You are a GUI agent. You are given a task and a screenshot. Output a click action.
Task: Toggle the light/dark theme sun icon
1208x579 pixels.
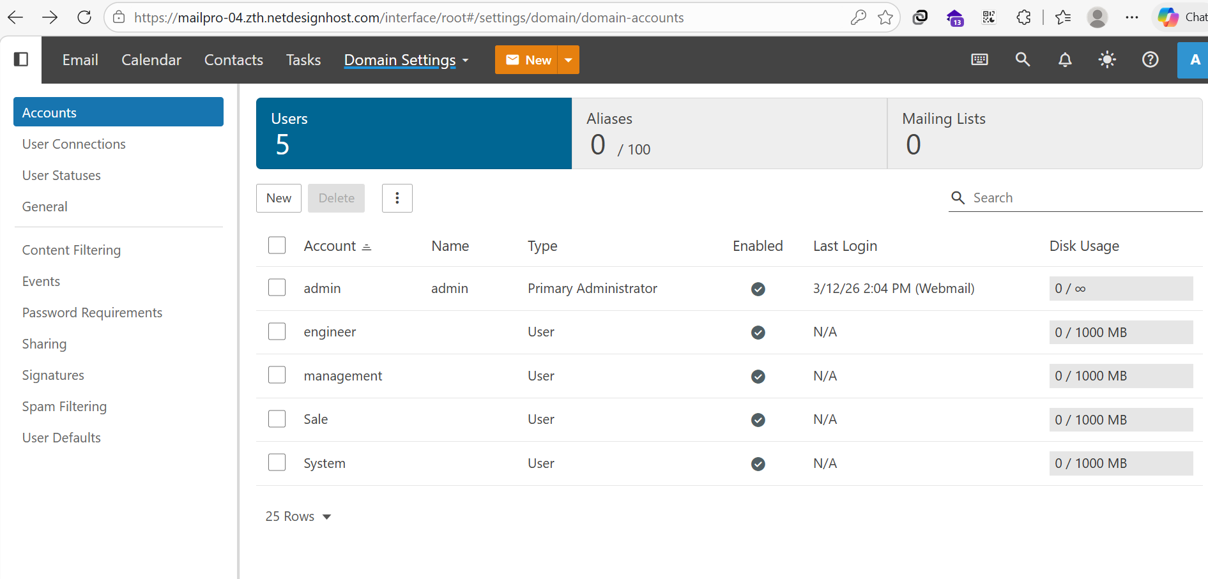tap(1107, 59)
